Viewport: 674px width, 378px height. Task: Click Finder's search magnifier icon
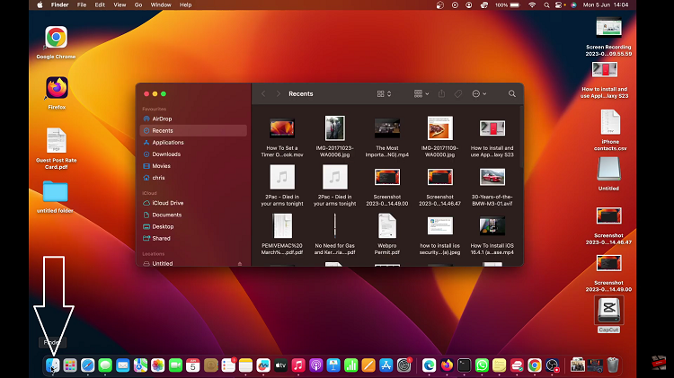(512, 93)
